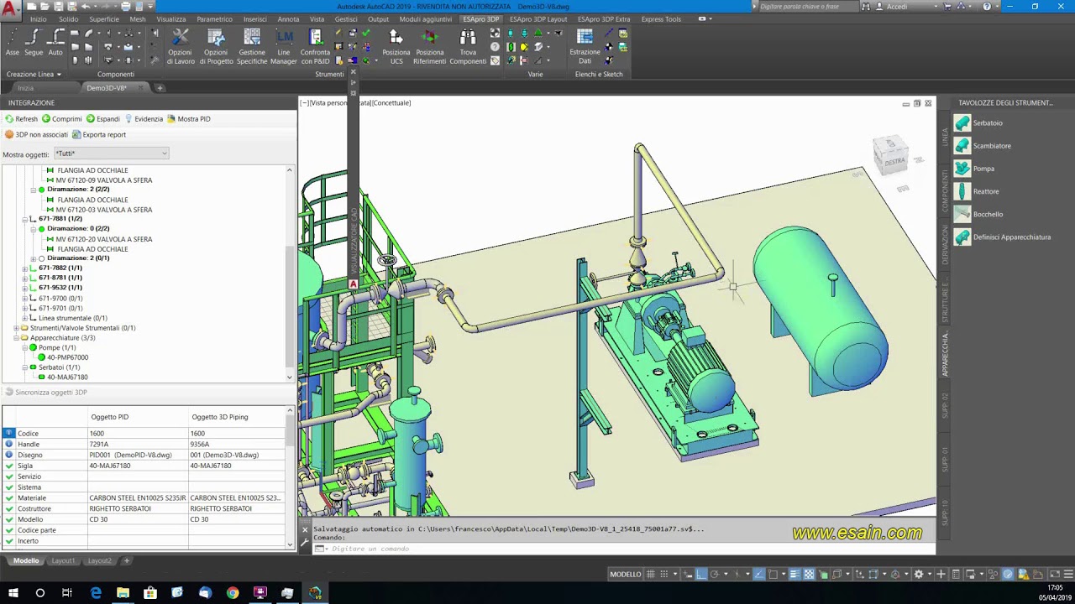This screenshot has height=604, width=1075.
Task: Toggle snap mode in status bar
Action: [664, 574]
